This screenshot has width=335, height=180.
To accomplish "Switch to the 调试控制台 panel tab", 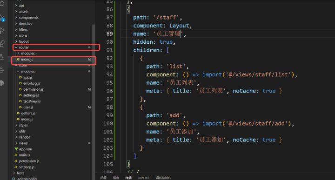I will pyautogui.click(x=163, y=178).
